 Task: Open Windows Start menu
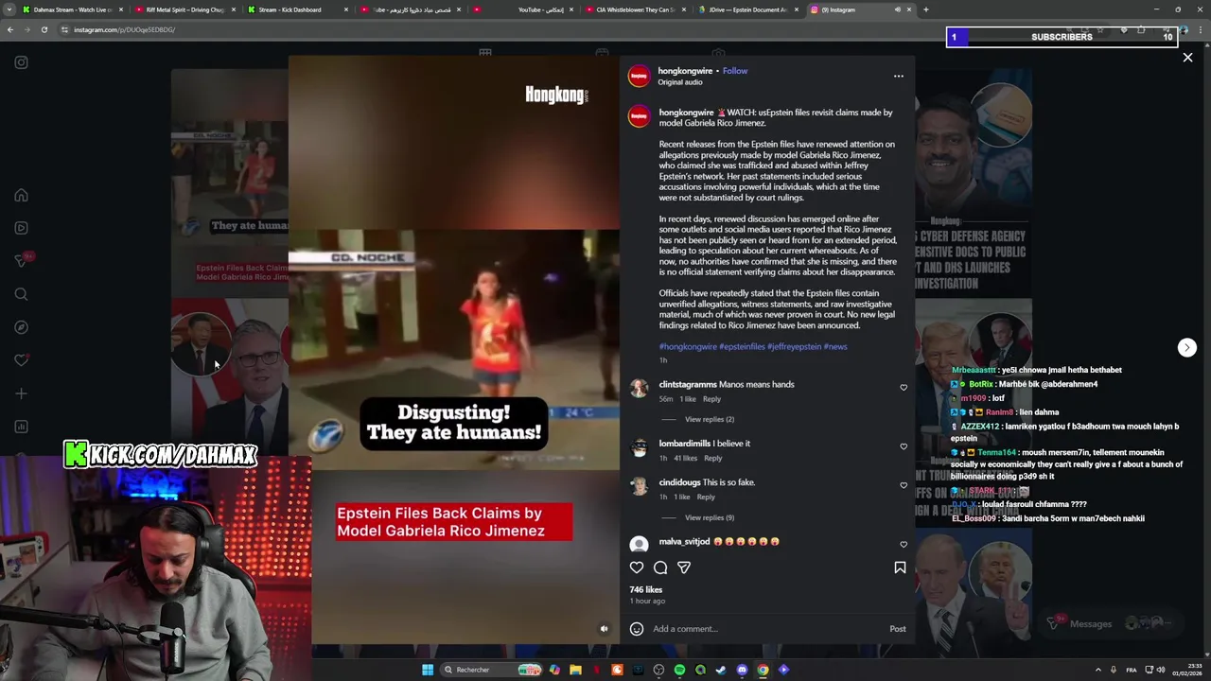click(428, 670)
